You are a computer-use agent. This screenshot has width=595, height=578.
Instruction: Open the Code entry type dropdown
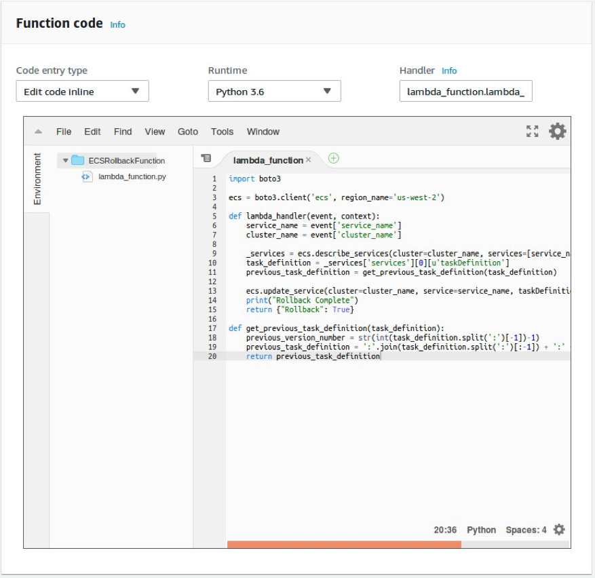click(x=82, y=91)
